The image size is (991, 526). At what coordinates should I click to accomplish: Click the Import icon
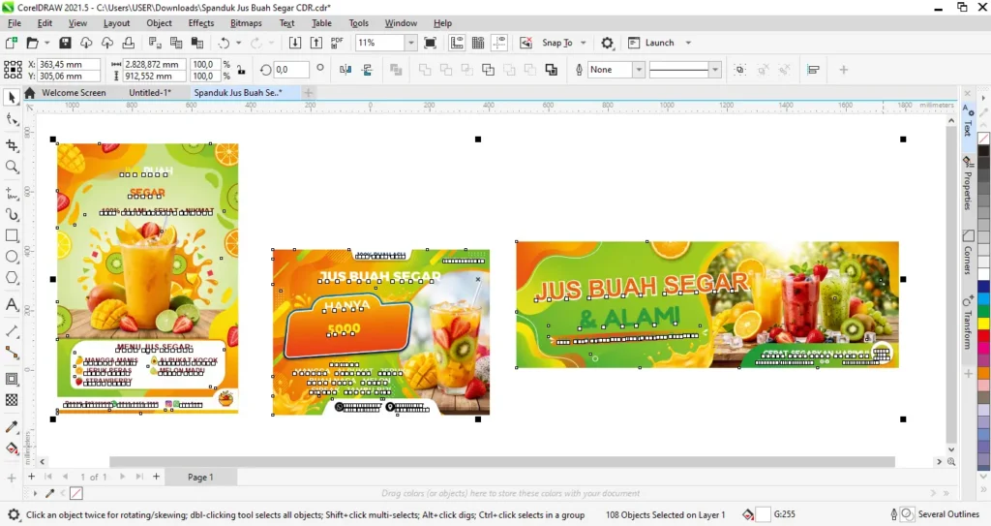click(x=295, y=43)
